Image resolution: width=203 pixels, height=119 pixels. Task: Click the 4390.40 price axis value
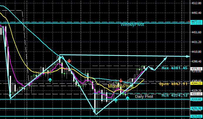pyautogui.click(x=196, y=61)
